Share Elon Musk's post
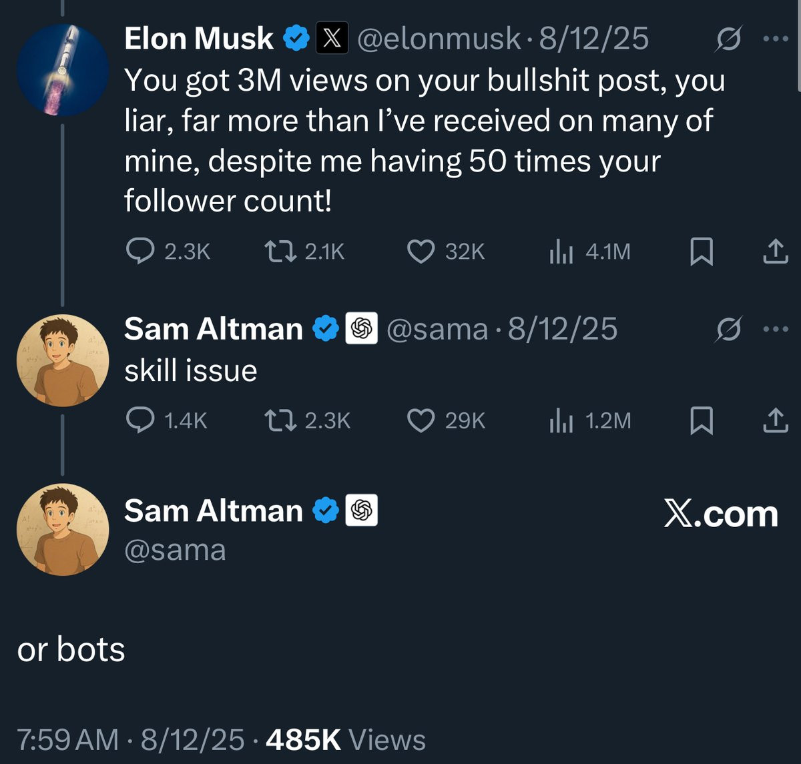The image size is (801, 764). click(775, 252)
